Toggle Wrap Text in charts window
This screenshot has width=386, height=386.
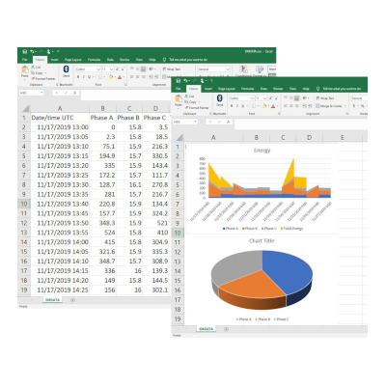(x=325, y=98)
